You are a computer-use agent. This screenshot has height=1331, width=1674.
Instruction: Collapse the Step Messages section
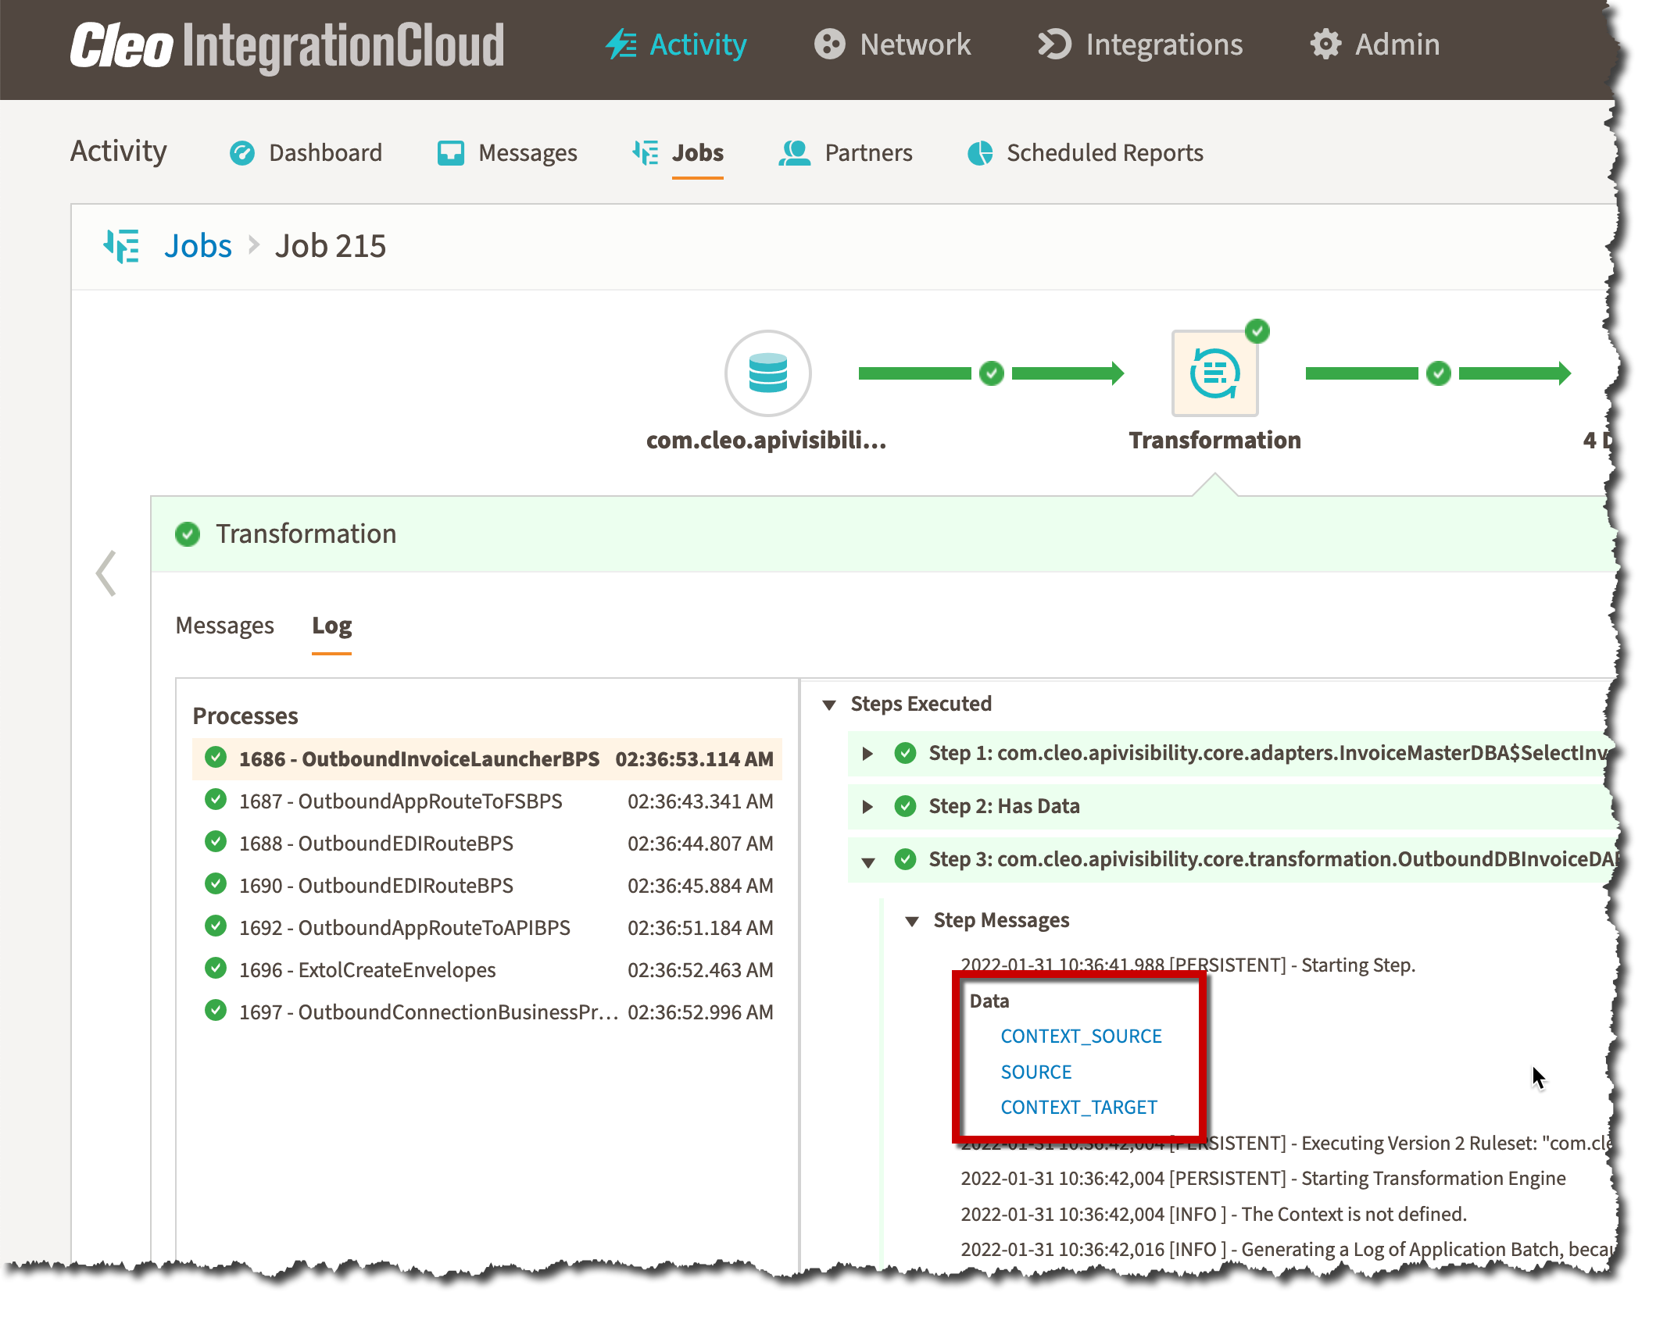pyautogui.click(x=912, y=922)
